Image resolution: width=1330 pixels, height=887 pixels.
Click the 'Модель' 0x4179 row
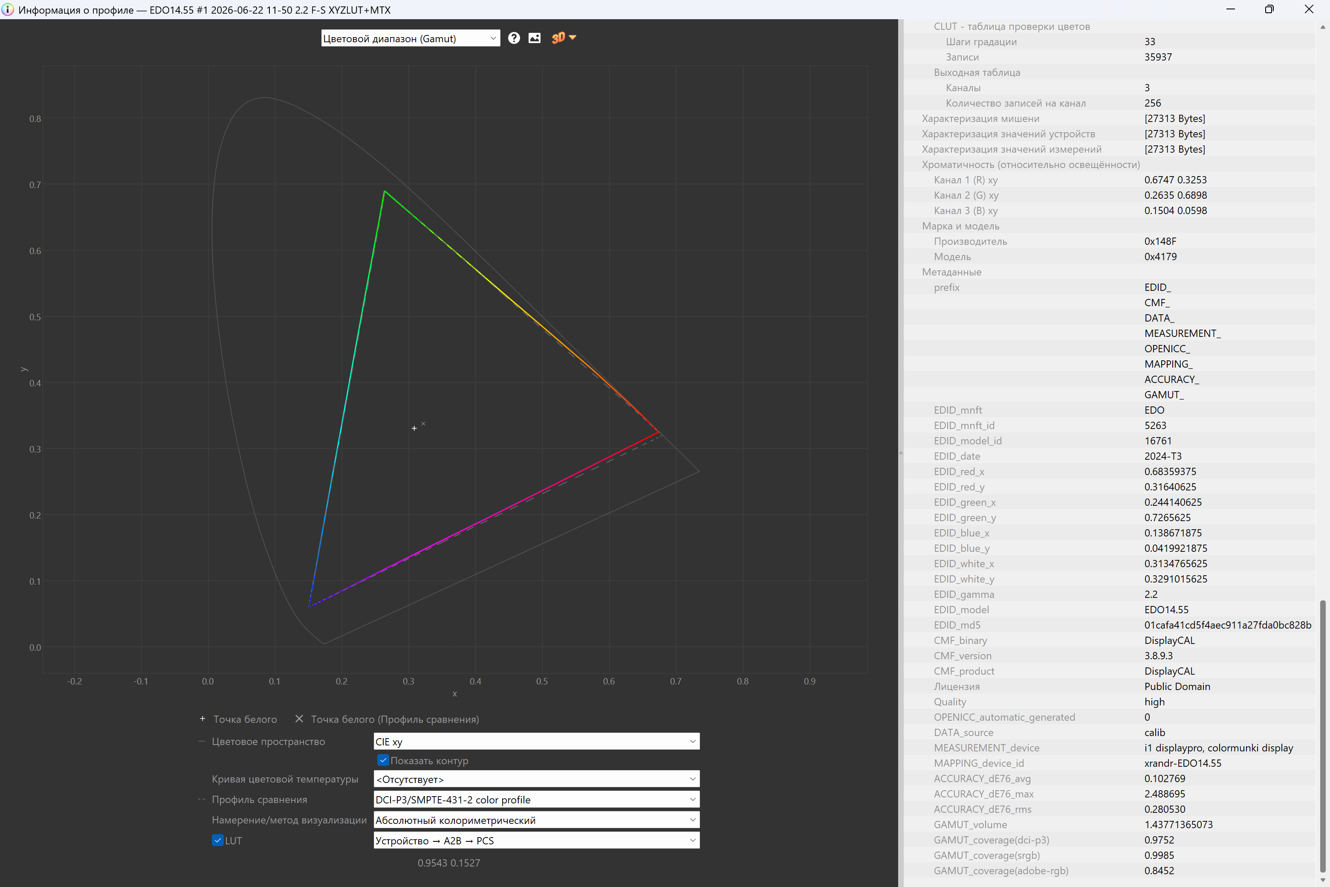[x=1110, y=256]
